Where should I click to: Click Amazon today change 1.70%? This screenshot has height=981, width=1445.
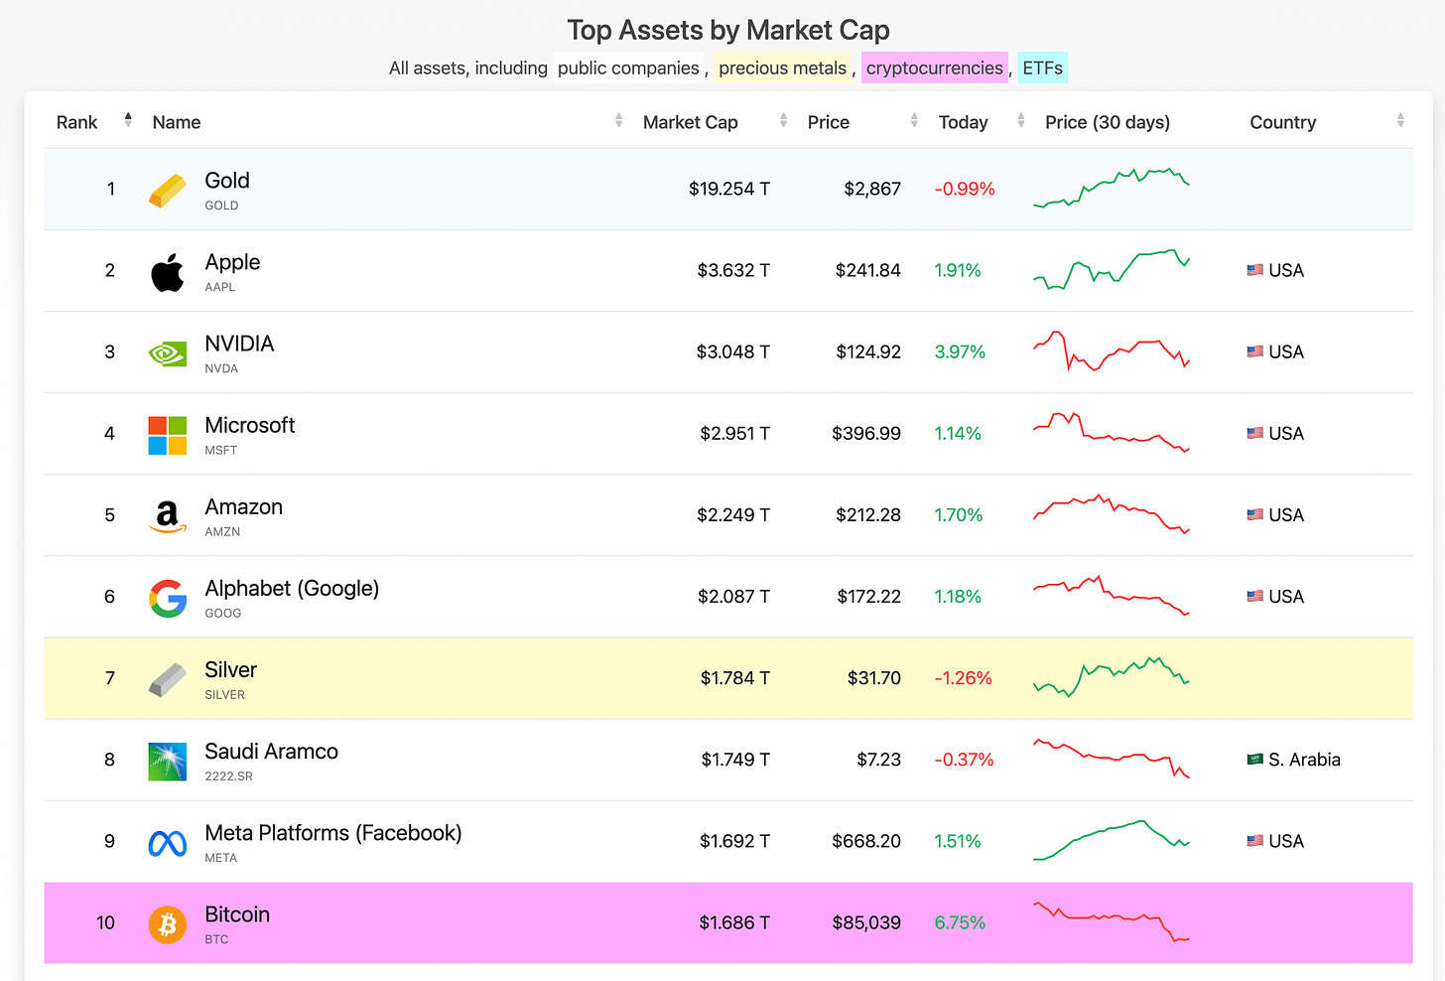coord(959,514)
